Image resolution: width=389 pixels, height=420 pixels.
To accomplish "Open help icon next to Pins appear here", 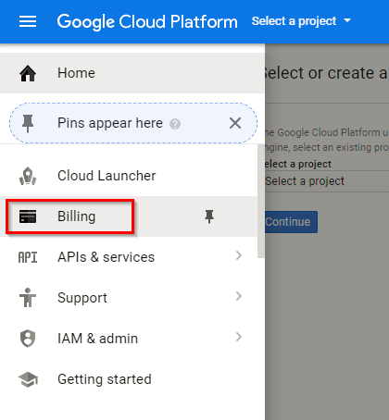I will click(175, 124).
